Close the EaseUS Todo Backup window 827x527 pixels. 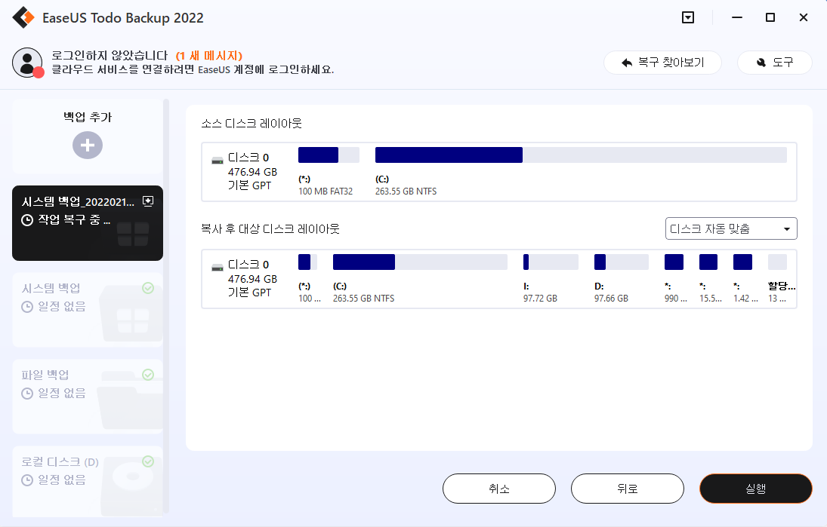click(x=804, y=17)
